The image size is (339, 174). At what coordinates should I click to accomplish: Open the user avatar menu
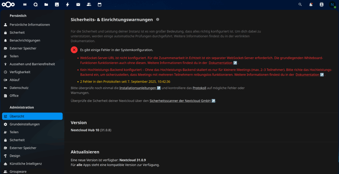332,5
